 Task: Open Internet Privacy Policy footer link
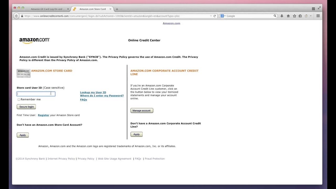(61, 159)
